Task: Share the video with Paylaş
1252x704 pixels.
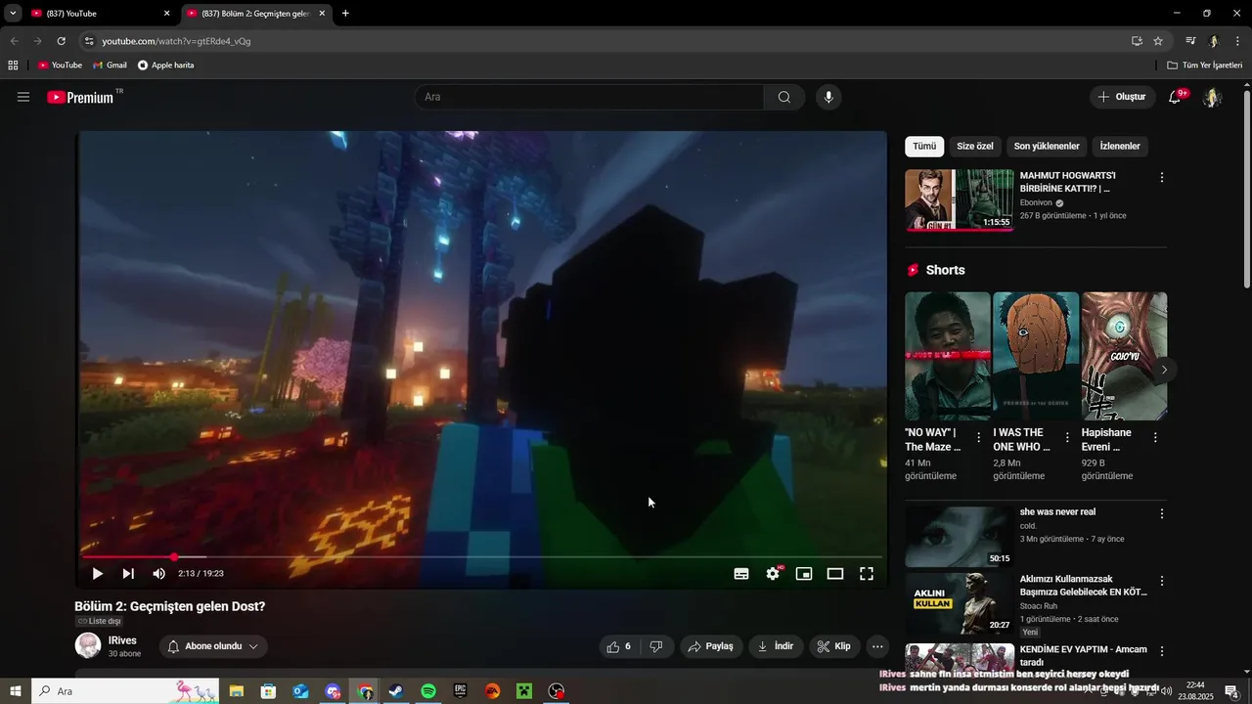Action: coord(710,646)
